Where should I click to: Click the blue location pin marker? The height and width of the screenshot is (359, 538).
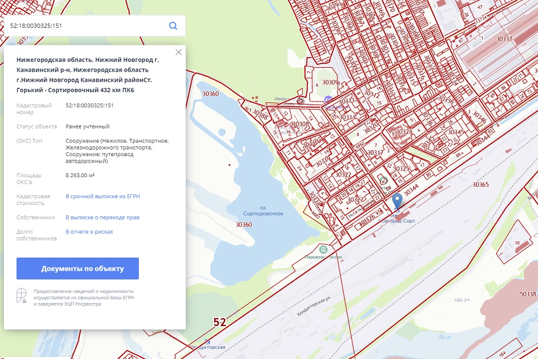397,202
